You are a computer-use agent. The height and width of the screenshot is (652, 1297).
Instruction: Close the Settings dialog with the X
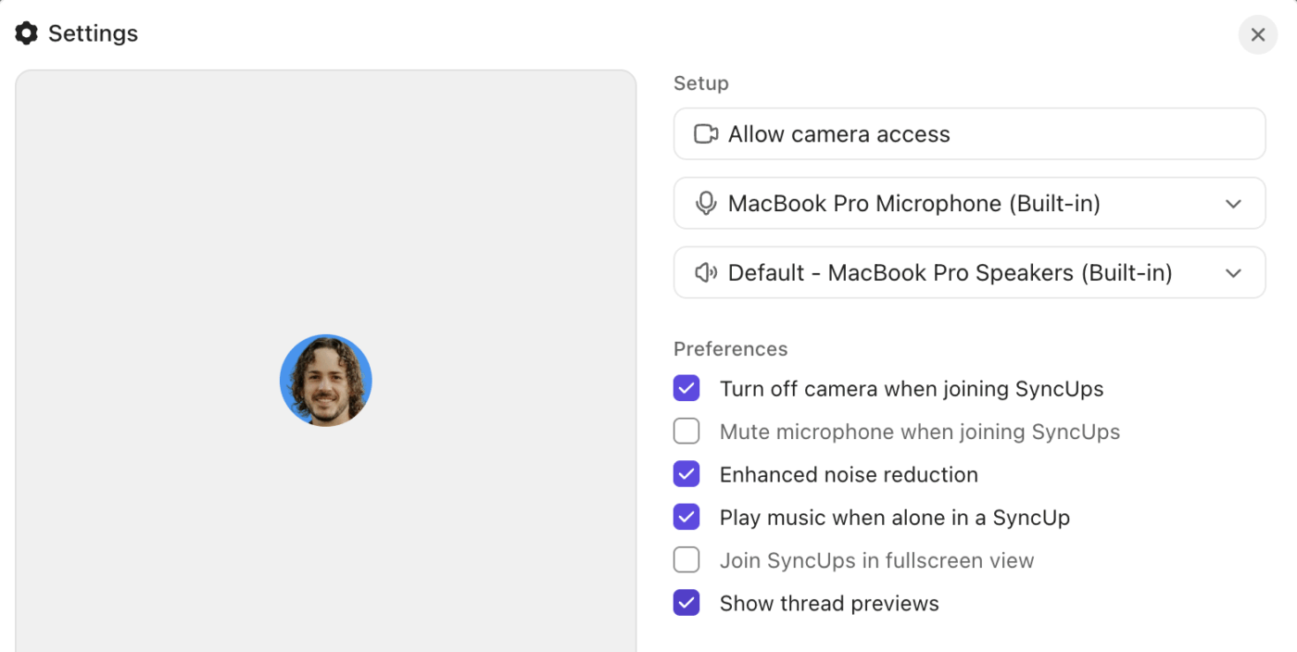1257,34
